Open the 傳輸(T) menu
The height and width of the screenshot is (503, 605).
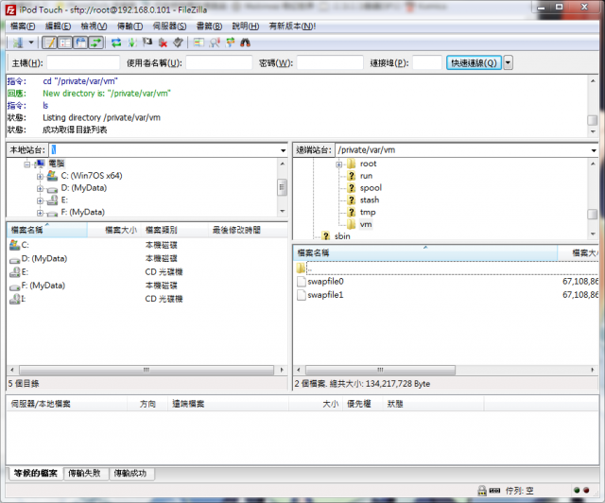point(130,26)
